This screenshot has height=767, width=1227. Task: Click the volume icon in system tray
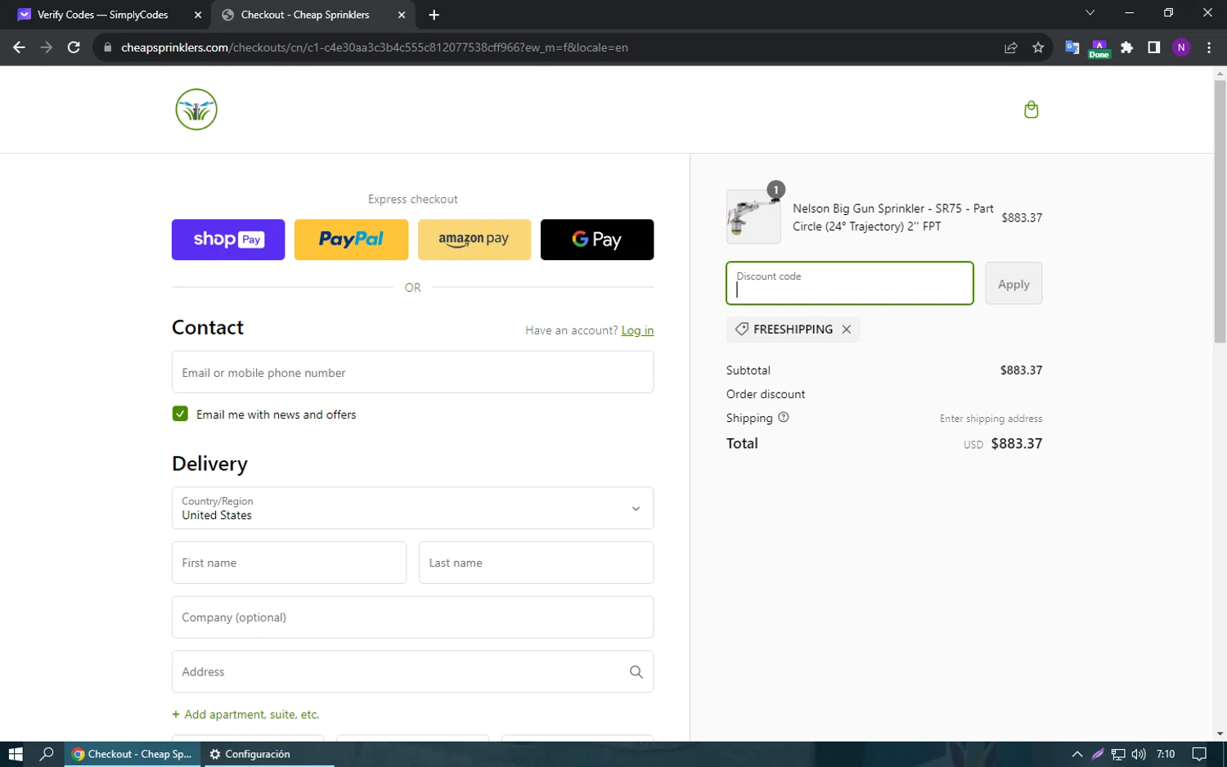pyautogui.click(x=1139, y=754)
